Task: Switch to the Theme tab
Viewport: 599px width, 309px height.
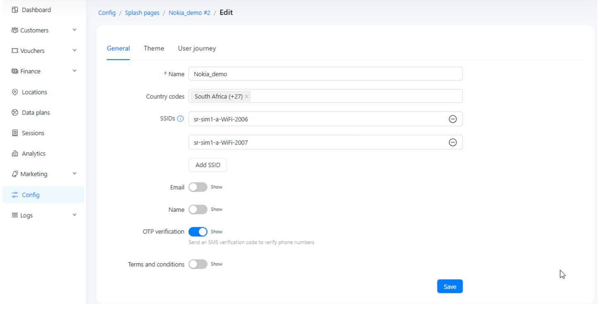Action: coord(154,48)
